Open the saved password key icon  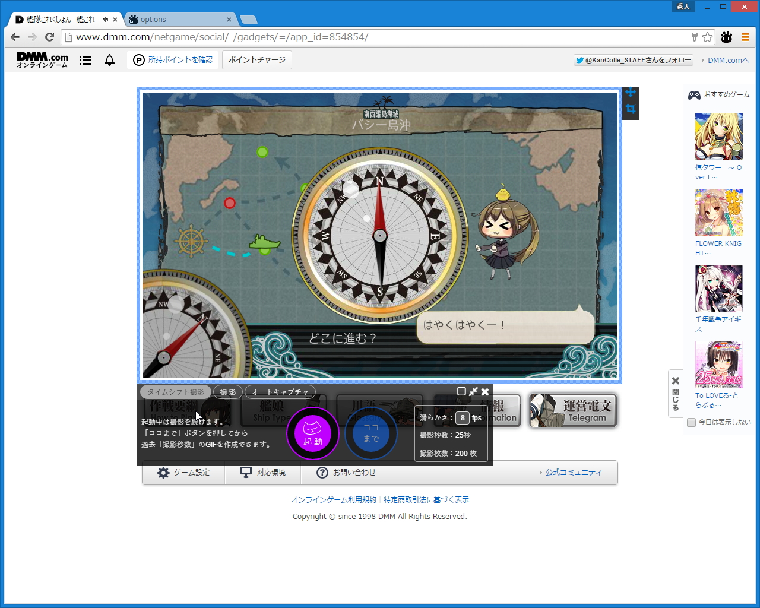(x=694, y=37)
